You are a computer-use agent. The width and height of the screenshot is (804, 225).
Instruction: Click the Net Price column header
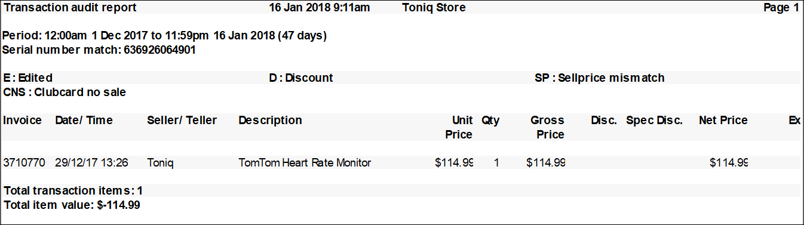[723, 121]
